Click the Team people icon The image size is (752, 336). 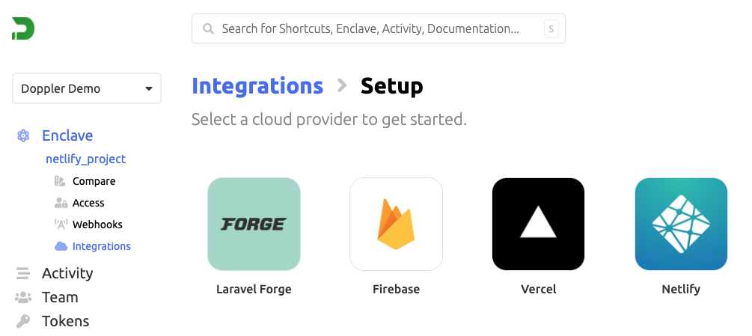[x=23, y=297]
